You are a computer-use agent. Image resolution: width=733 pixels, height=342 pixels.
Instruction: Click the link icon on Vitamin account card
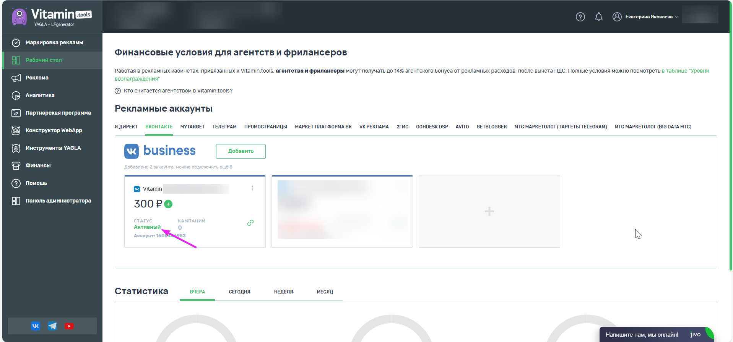pyautogui.click(x=250, y=222)
